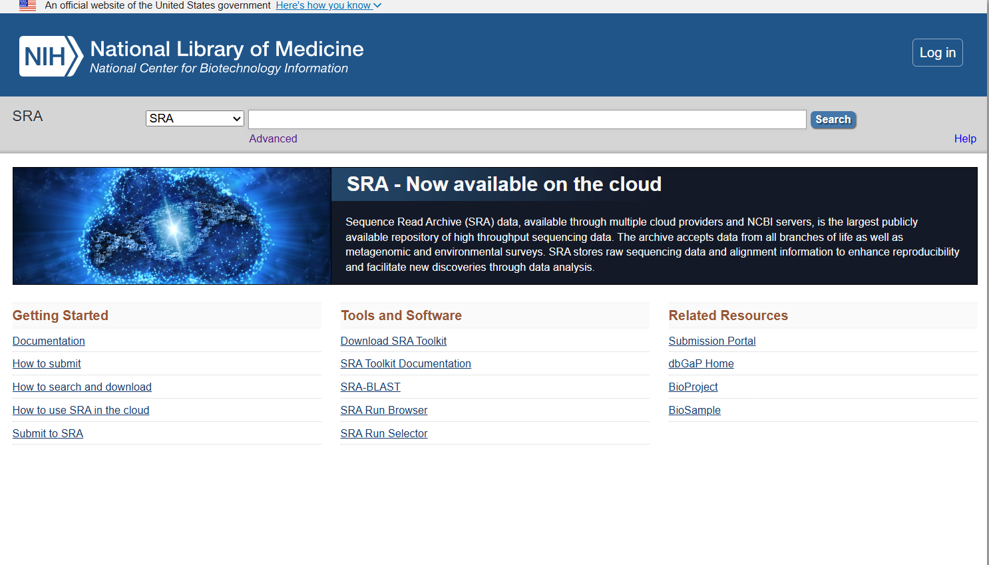The width and height of the screenshot is (989, 565).
Task: Click the Tools and Software heading
Action: coord(401,315)
